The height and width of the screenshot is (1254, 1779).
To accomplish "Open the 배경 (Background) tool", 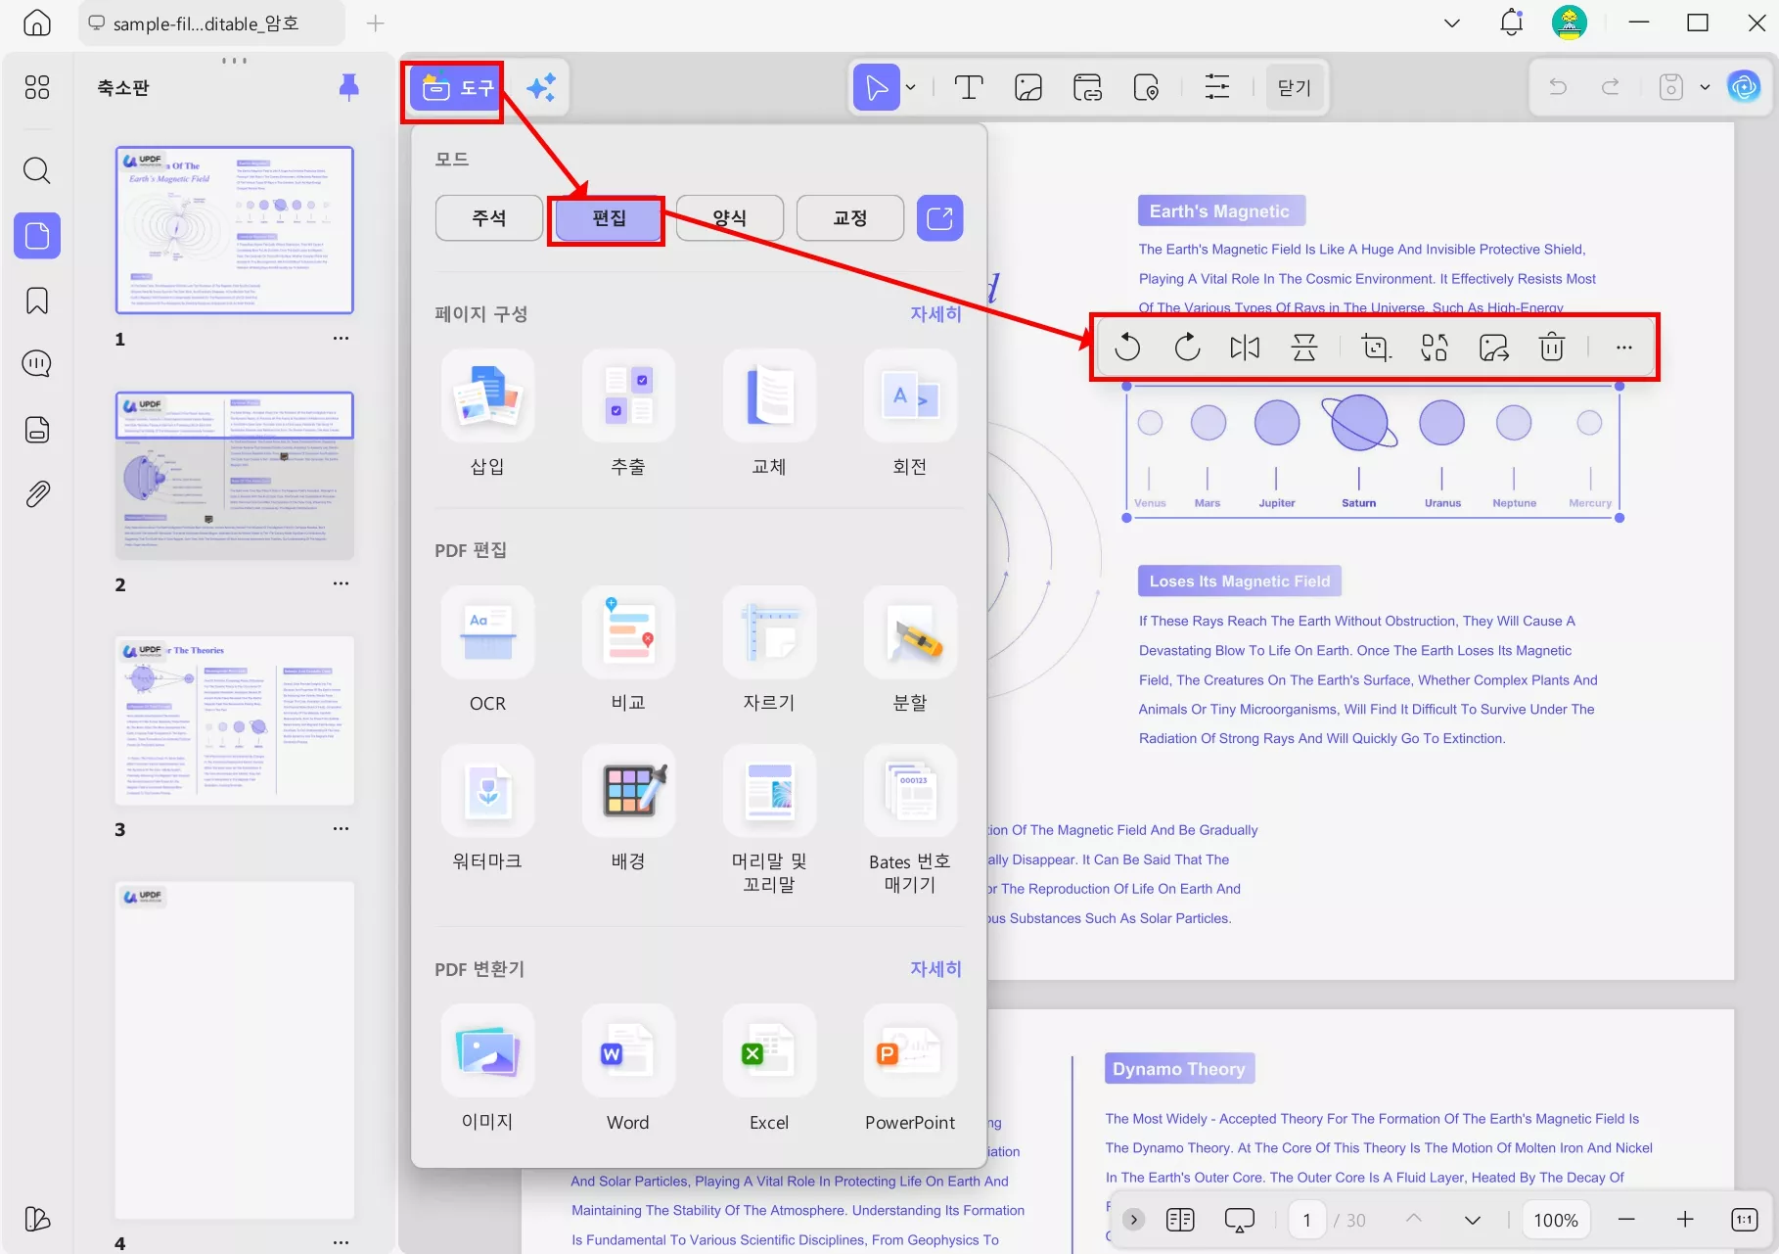I will pyautogui.click(x=628, y=809).
